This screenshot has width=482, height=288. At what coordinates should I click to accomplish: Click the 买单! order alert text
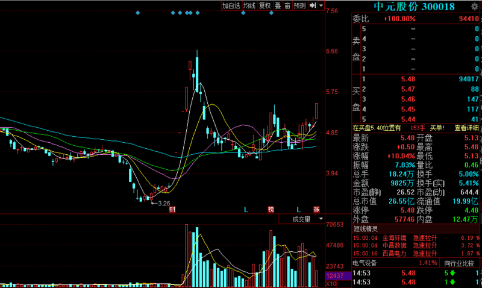pyautogui.click(x=437, y=128)
